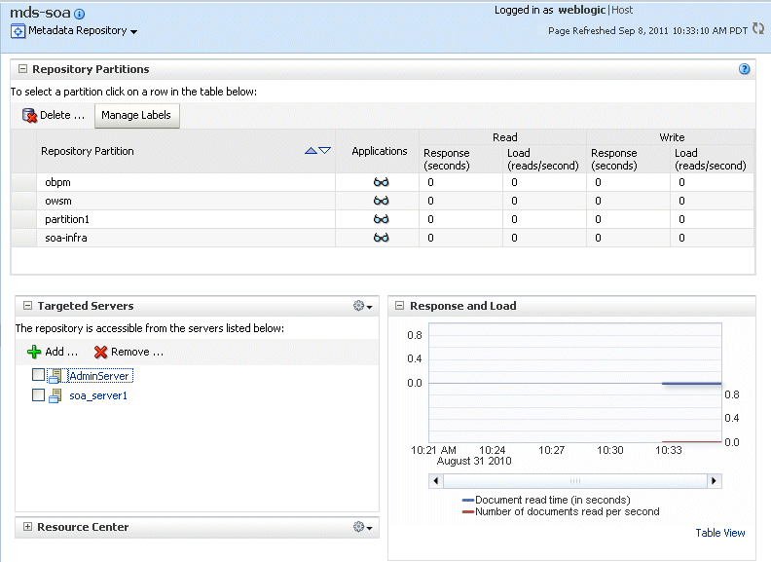Click the soa_server1 server link

coord(98,395)
